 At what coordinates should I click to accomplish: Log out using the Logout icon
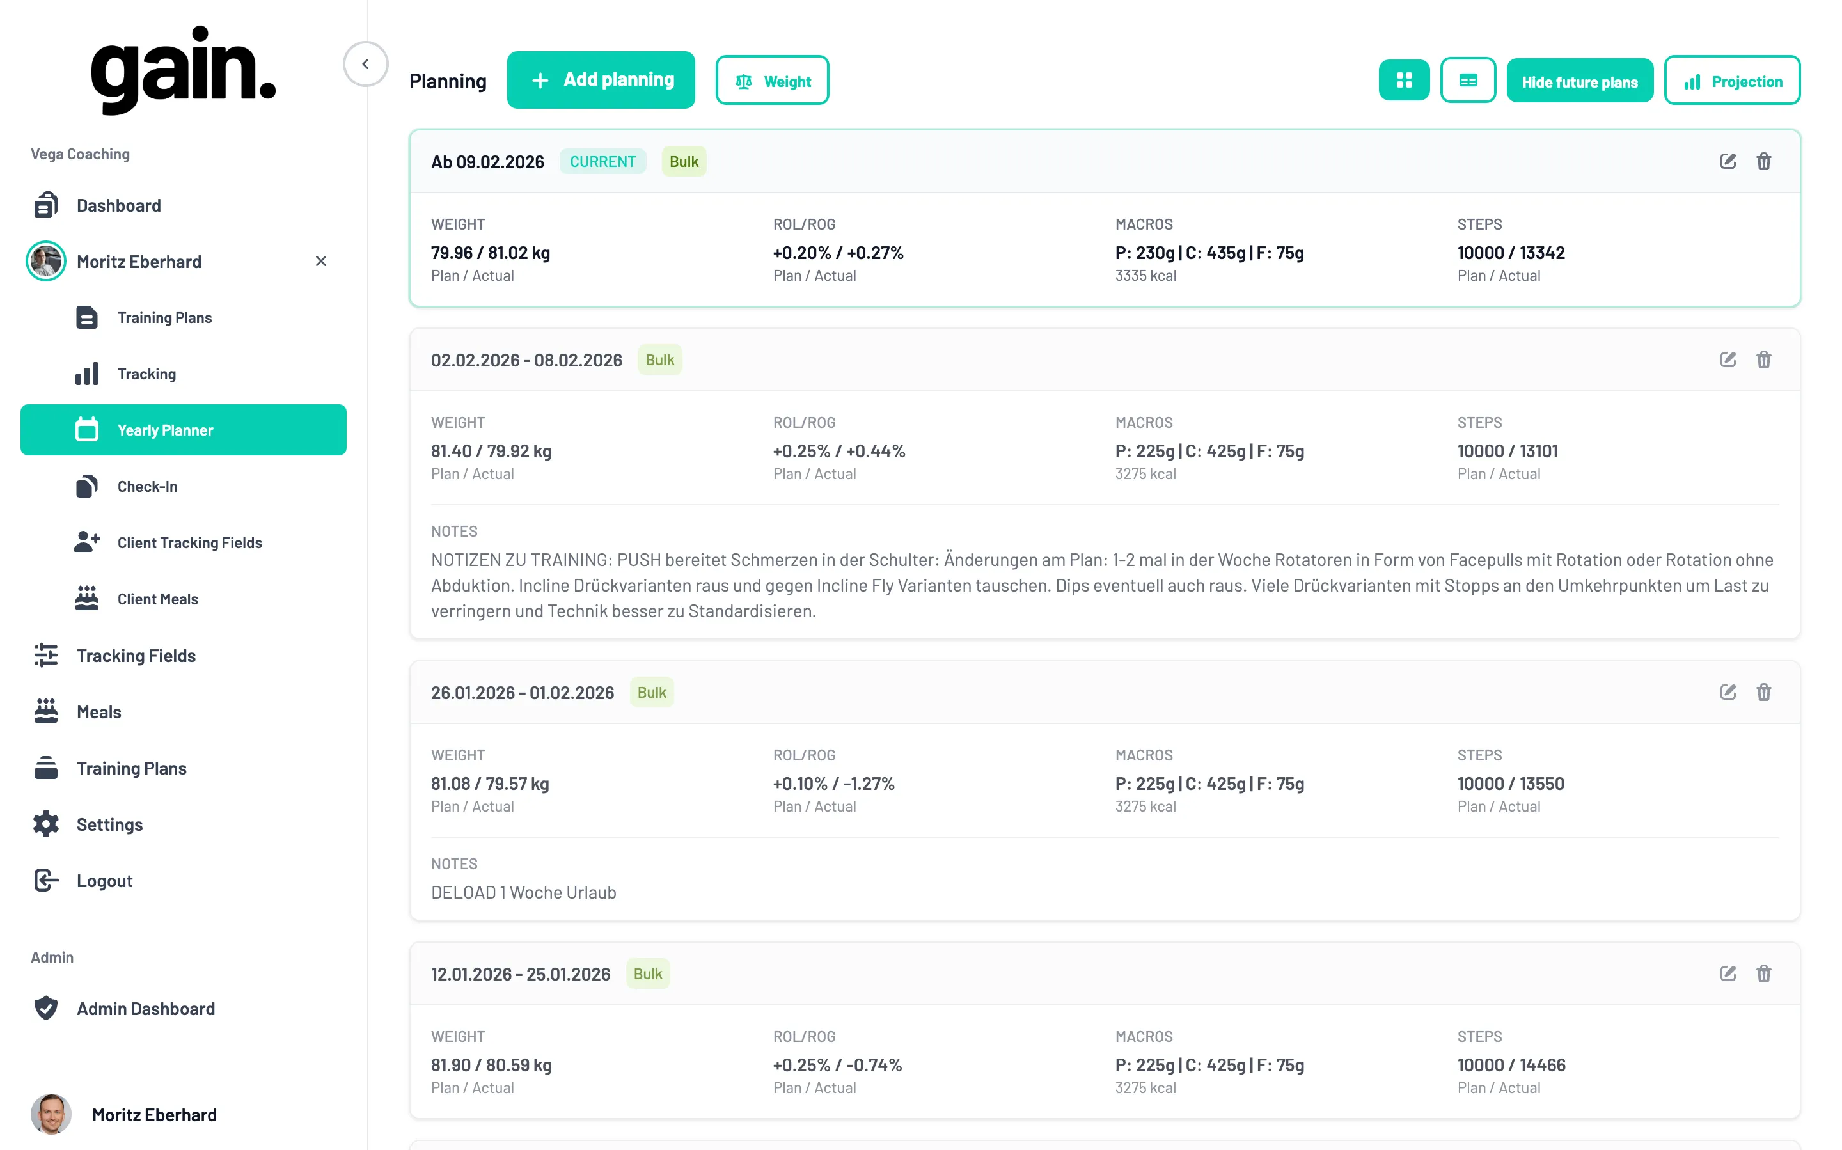tap(45, 881)
